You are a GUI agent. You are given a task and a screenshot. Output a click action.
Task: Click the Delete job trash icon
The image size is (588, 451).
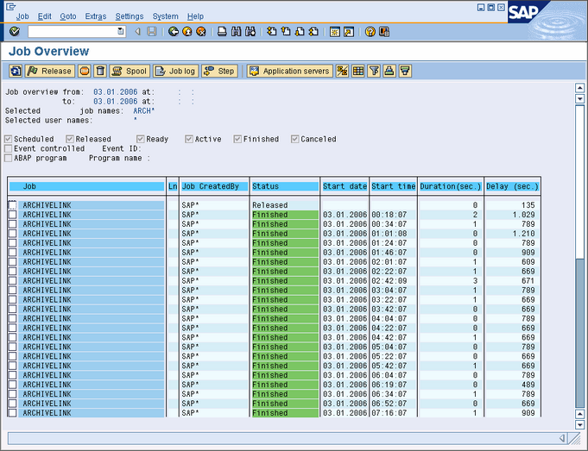[100, 72]
